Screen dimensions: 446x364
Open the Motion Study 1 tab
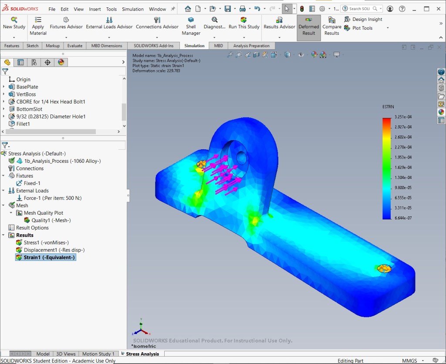[x=98, y=354]
